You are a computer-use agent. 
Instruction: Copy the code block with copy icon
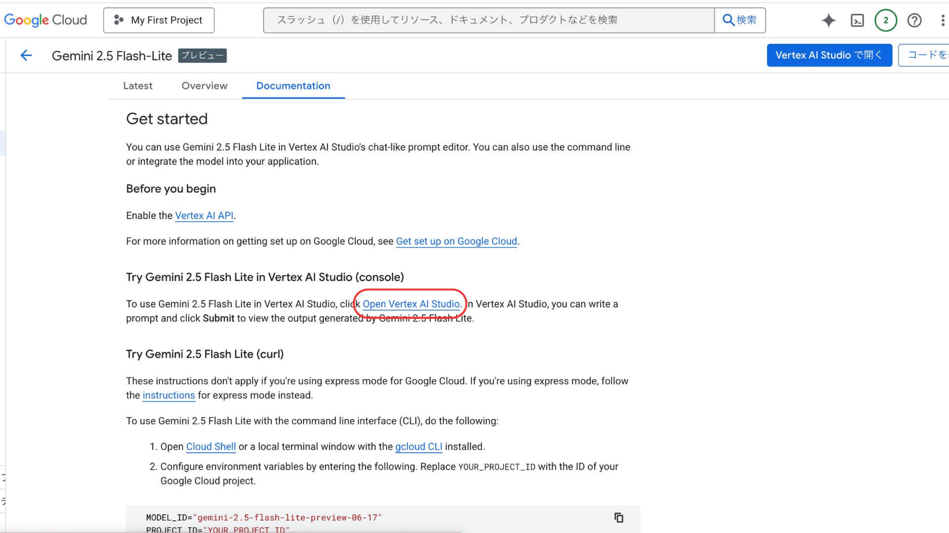[x=618, y=518]
